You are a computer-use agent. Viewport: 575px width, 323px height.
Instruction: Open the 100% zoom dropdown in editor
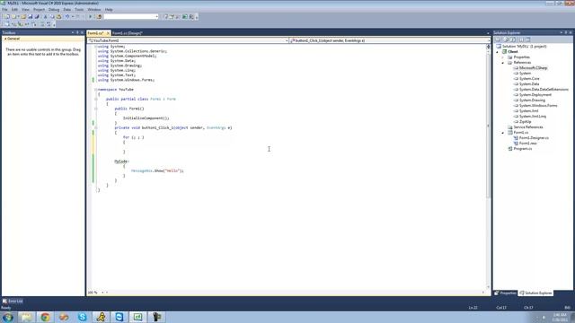point(102,292)
